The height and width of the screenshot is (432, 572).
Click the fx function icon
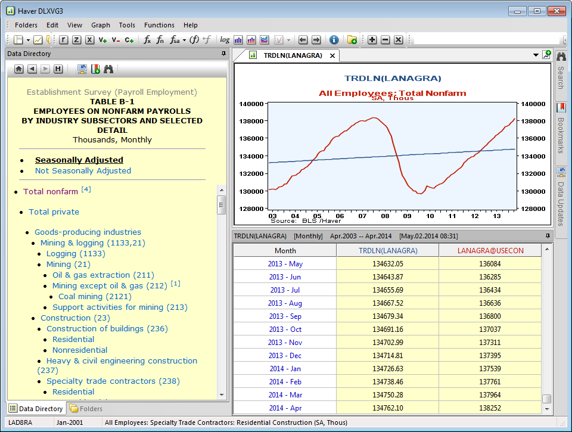147,40
